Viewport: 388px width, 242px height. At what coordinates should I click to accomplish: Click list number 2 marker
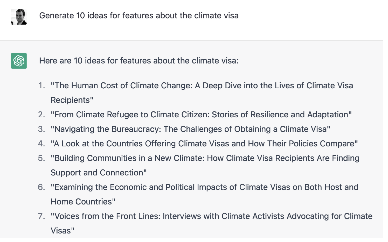tap(41, 115)
